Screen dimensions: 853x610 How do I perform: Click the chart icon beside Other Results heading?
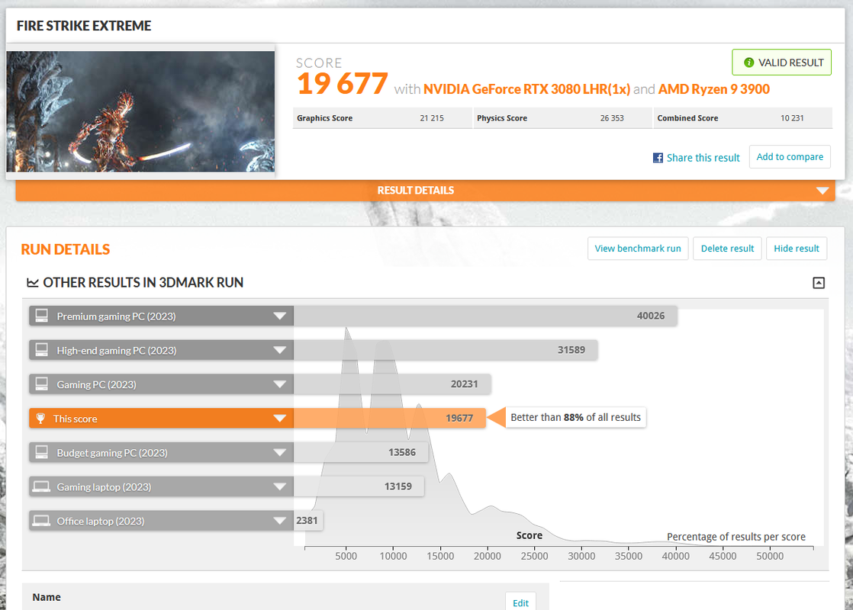point(33,283)
